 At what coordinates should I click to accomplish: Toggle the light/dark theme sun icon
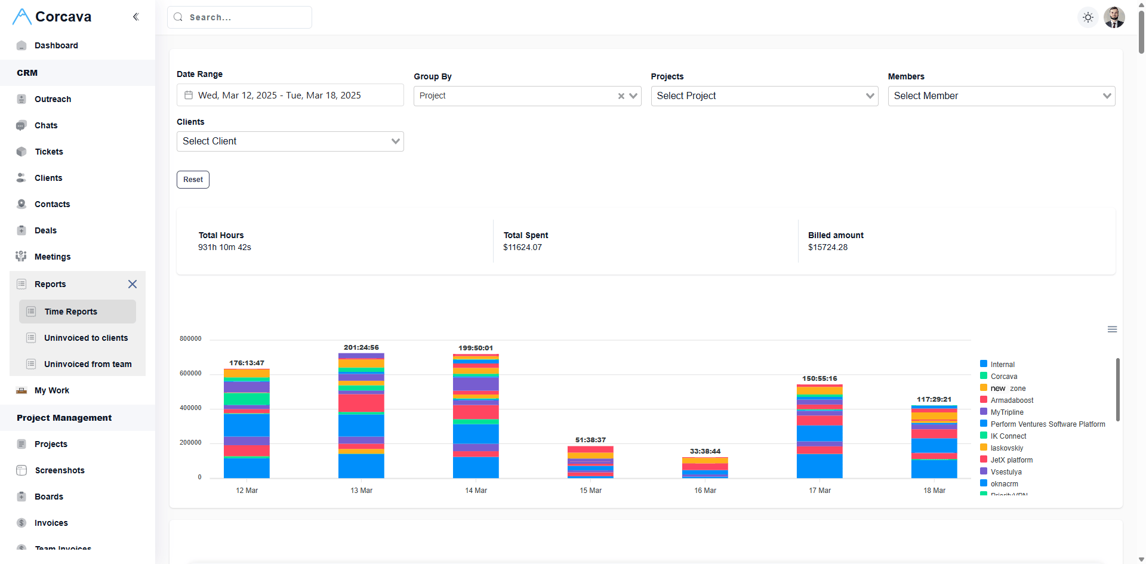pyautogui.click(x=1088, y=17)
